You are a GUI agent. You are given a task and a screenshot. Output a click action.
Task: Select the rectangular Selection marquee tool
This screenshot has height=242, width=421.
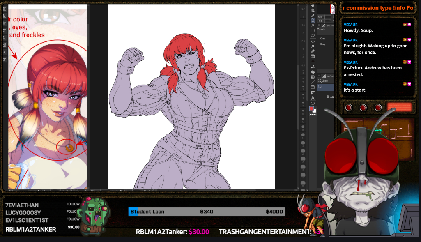click(x=313, y=30)
